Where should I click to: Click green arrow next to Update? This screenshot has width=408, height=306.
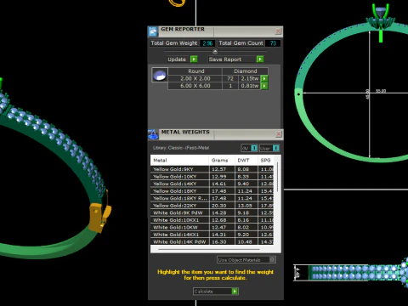[x=194, y=59]
